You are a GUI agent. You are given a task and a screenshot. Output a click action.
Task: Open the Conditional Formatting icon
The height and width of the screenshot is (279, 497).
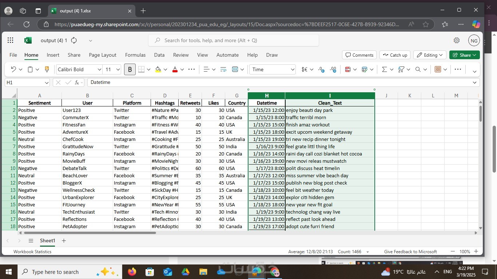click(x=347, y=69)
